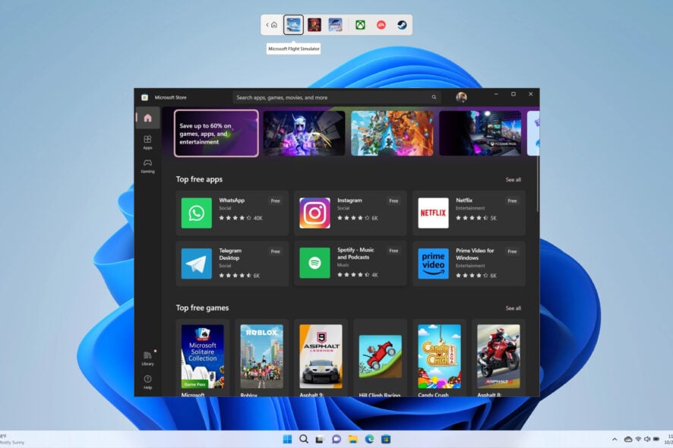Click See all next to Top free apps

coord(513,180)
